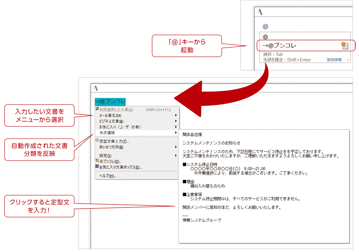Expand the ビジネス文書(B) submenu
This screenshot has width=359, height=252.
click(137, 121)
